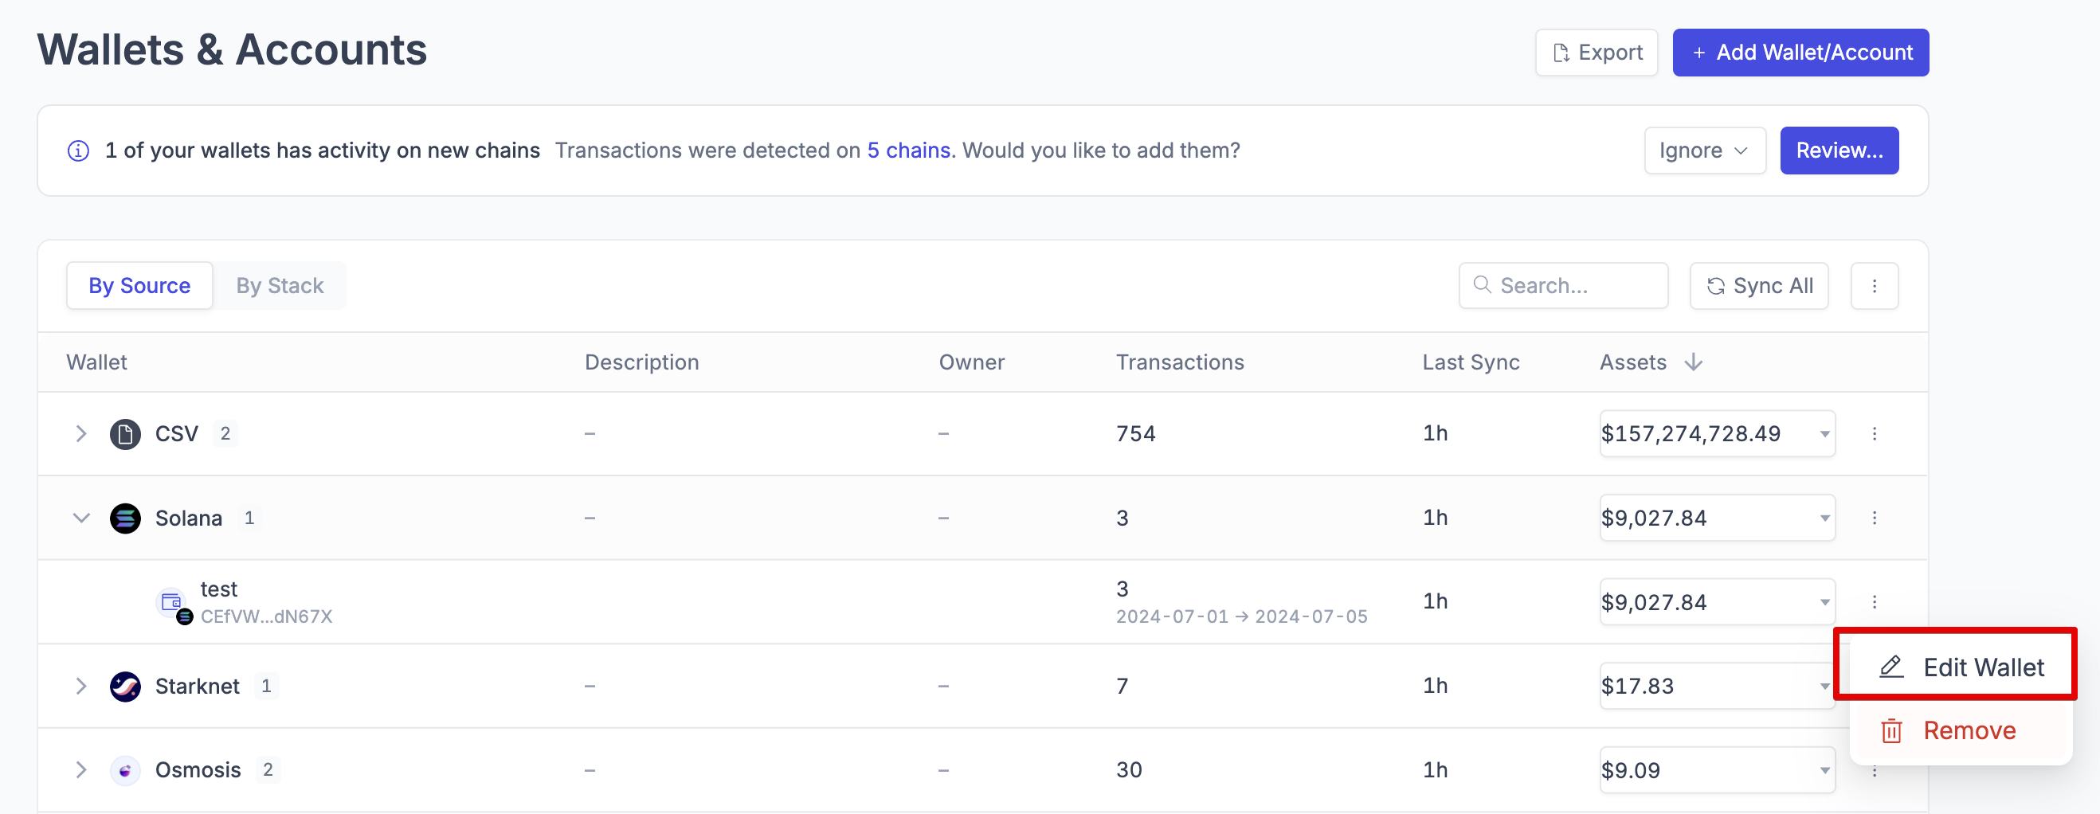Click the Starknet chain logo icon
2100x814 pixels.
(x=125, y=686)
